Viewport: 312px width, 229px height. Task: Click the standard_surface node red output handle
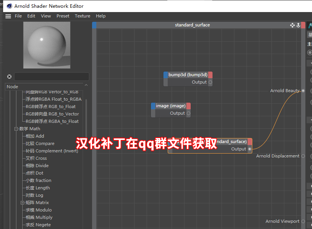(x=250, y=142)
